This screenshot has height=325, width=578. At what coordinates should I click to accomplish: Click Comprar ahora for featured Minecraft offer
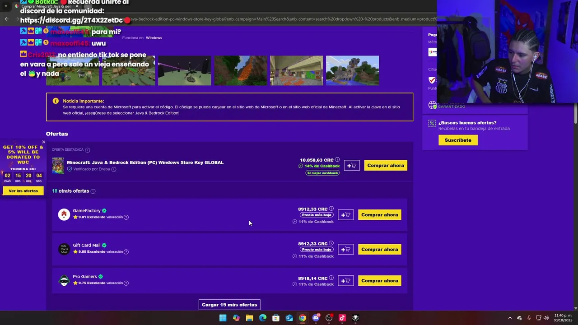(x=386, y=166)
